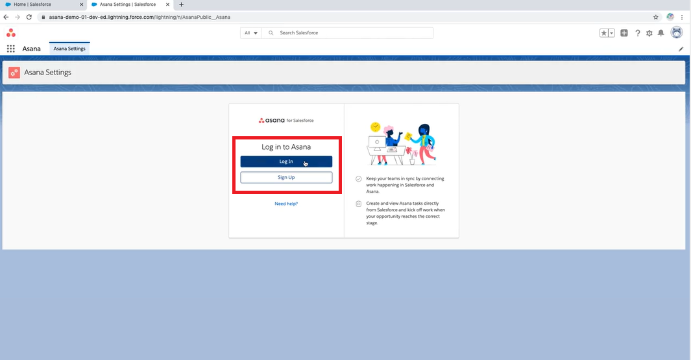Image resolution: width=691 pixels, height=360 pixels.
Task: Reload the page with the refresh icon
Action: click(x=29, y=17)
